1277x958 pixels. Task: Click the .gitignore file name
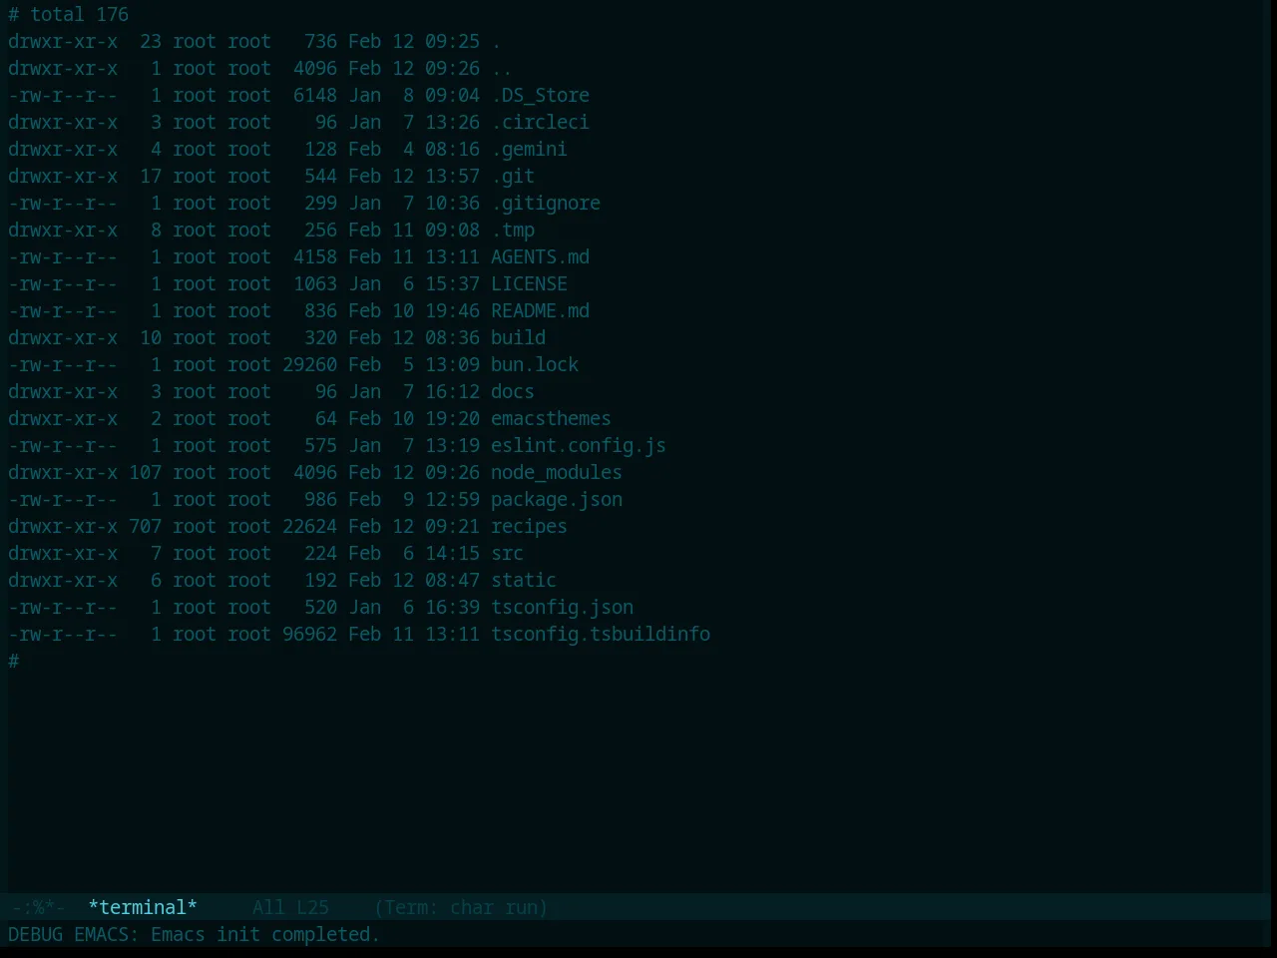coord(546,204)
